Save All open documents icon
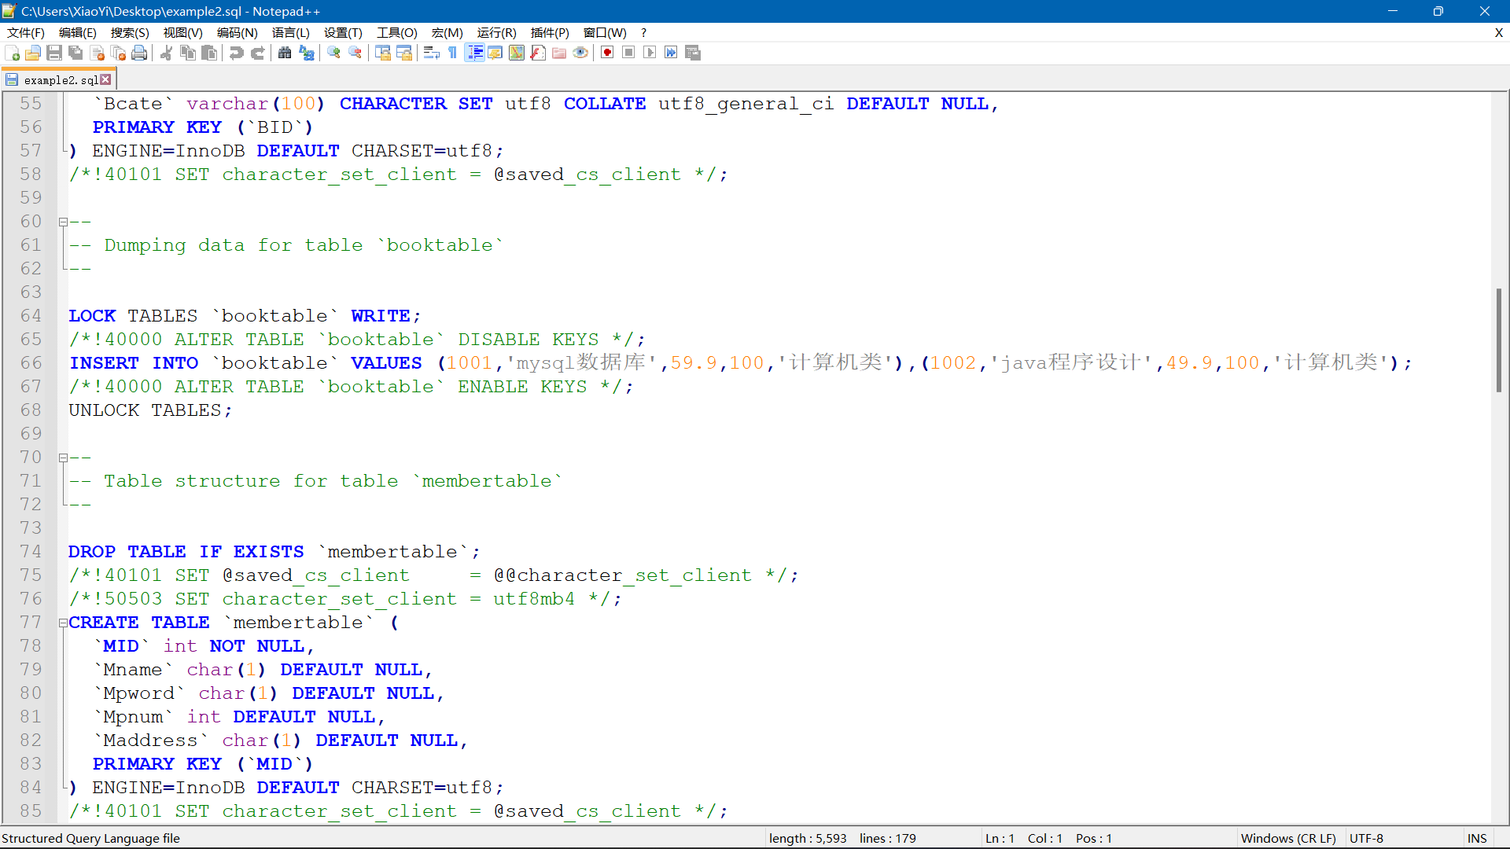 [x=75, y=53]
